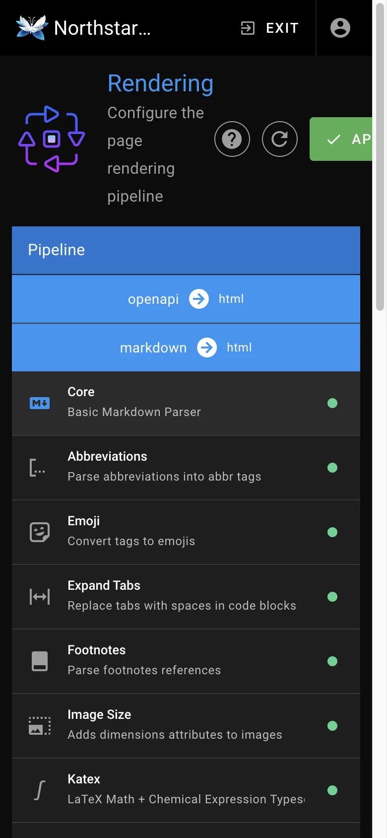Click the Markdown icon for Core

click(40, 403)
